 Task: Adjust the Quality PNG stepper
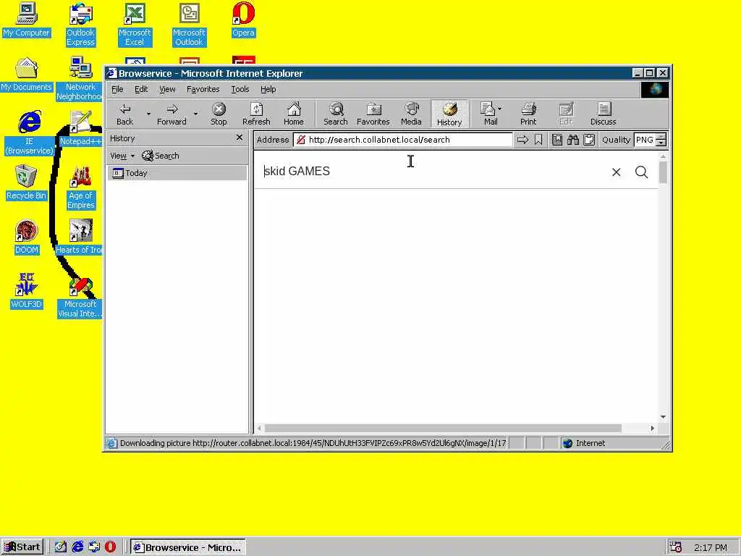tap(661, 140)
